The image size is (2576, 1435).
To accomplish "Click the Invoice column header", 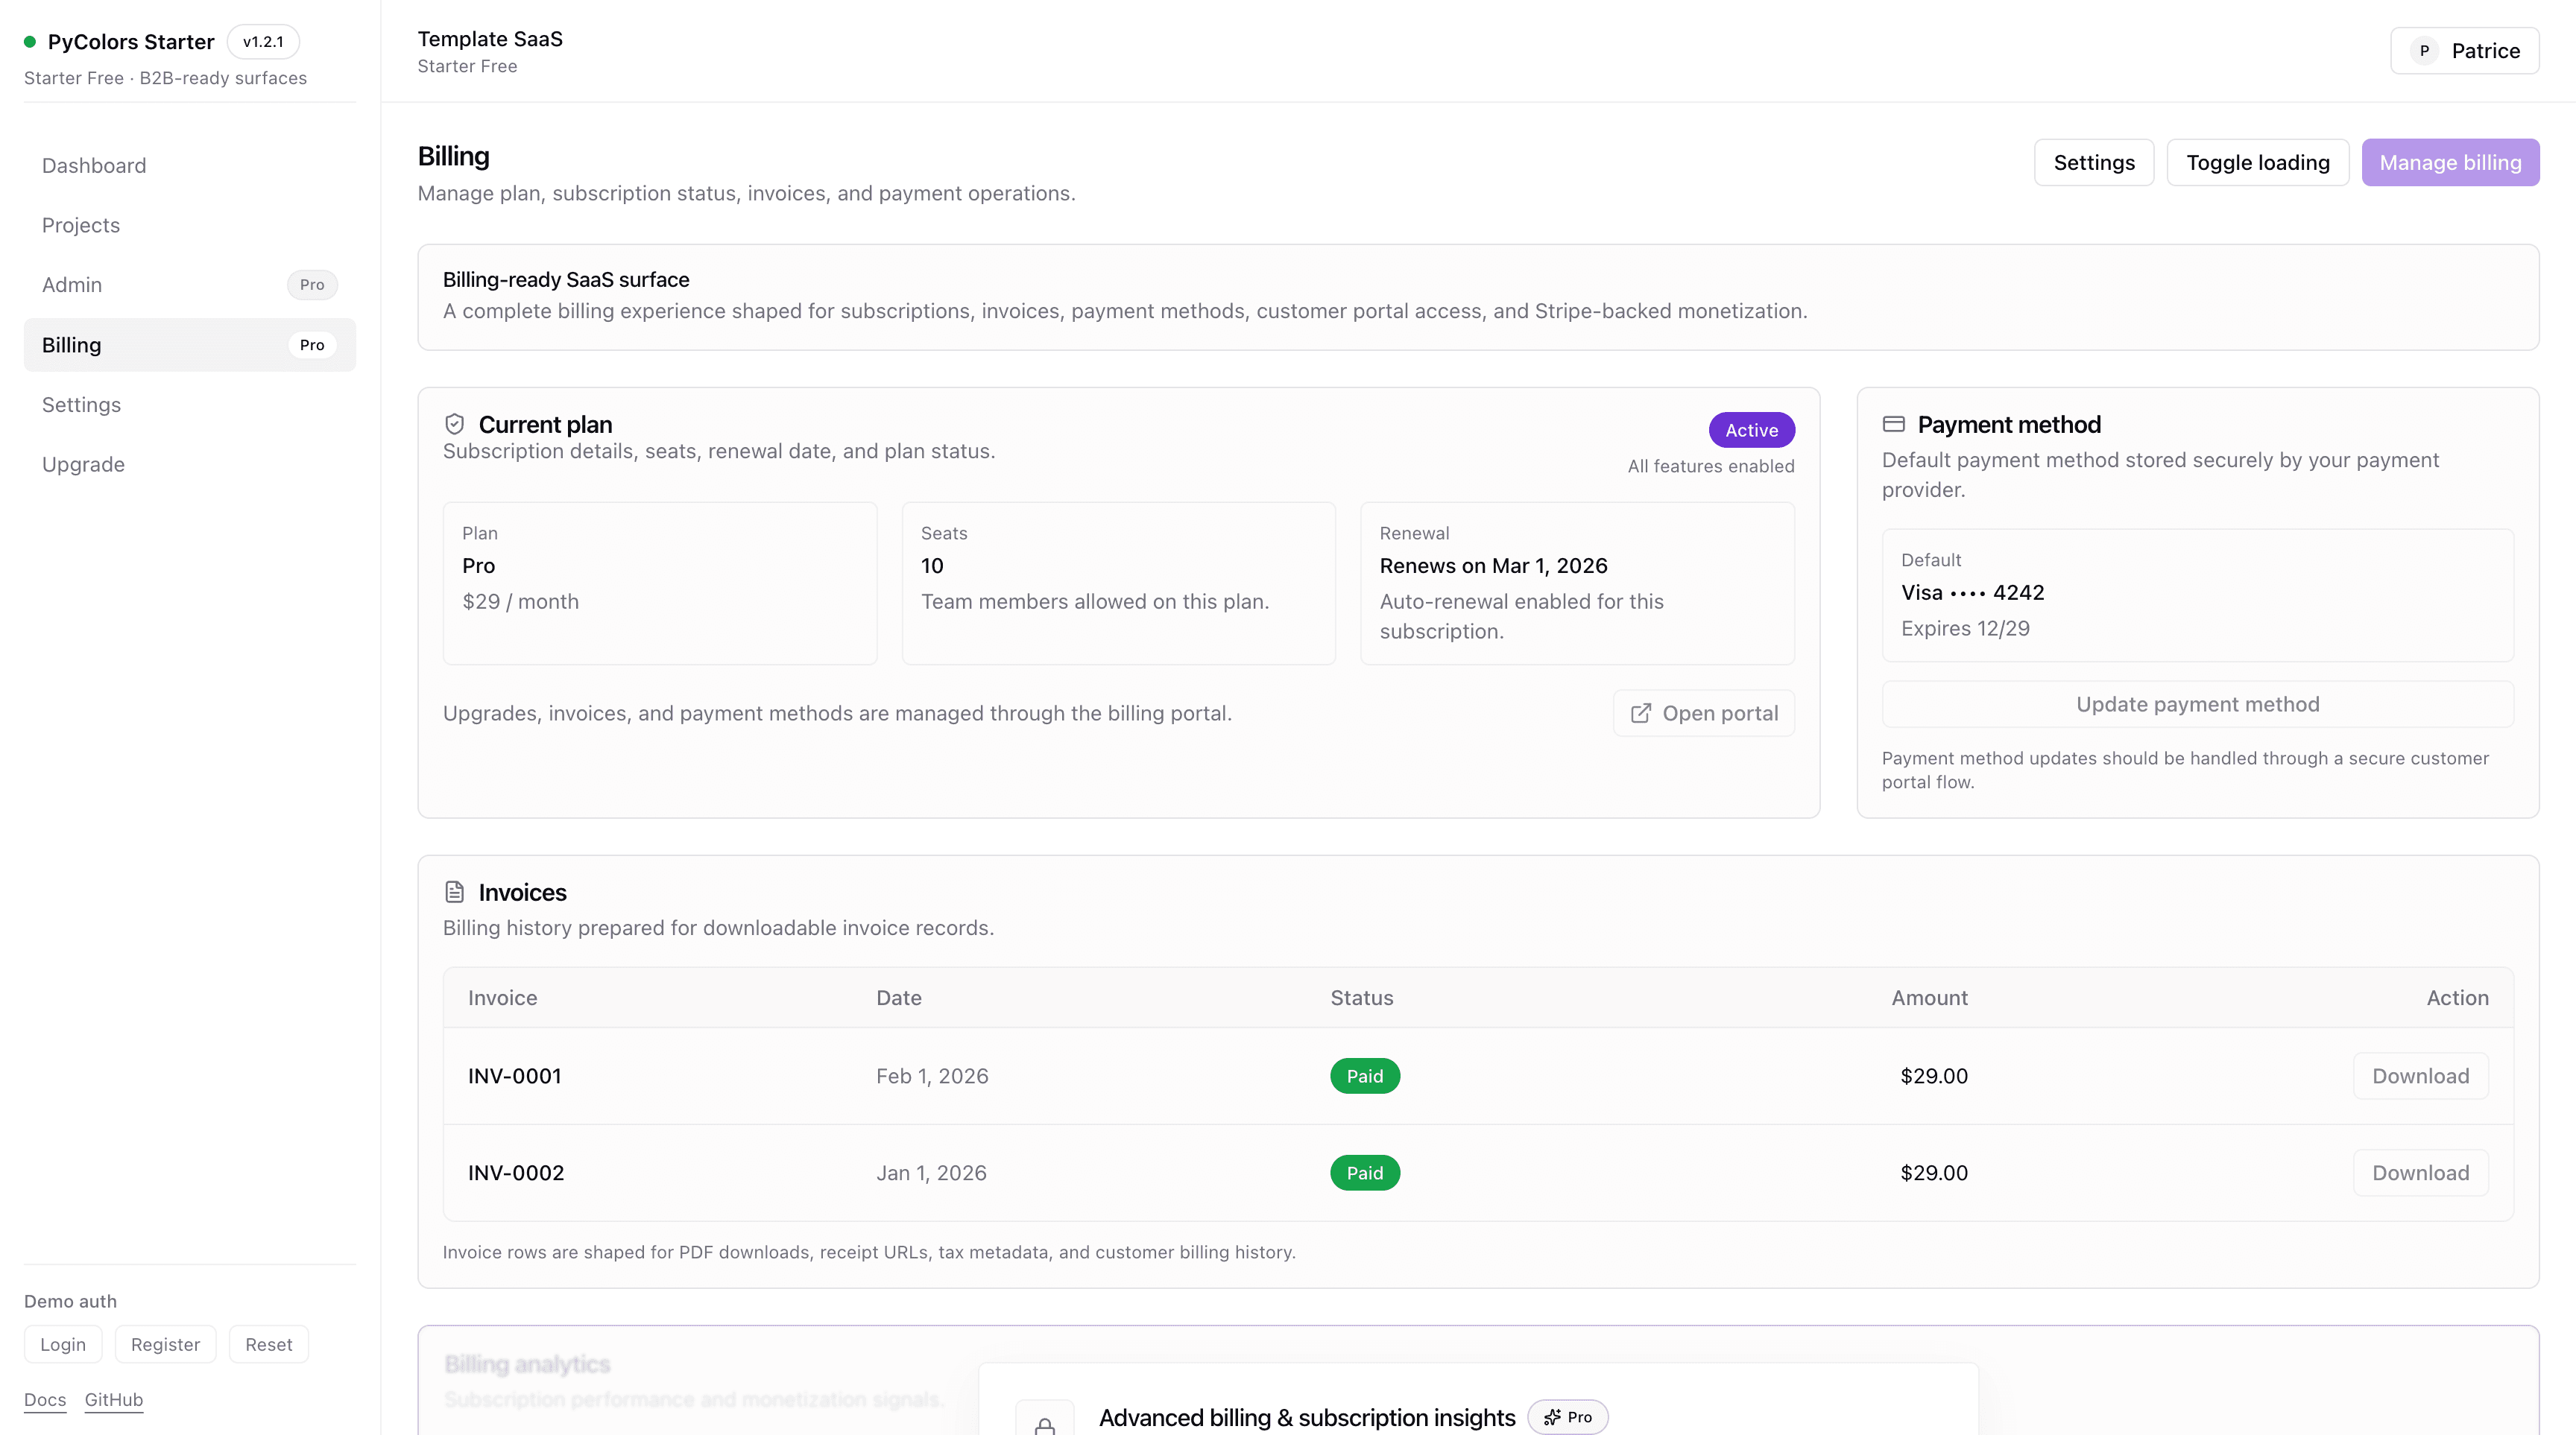I will click(502, 998).
